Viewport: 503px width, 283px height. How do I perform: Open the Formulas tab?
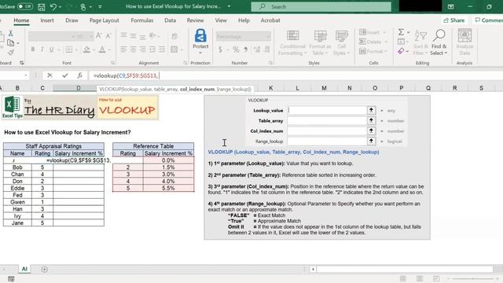141,20
